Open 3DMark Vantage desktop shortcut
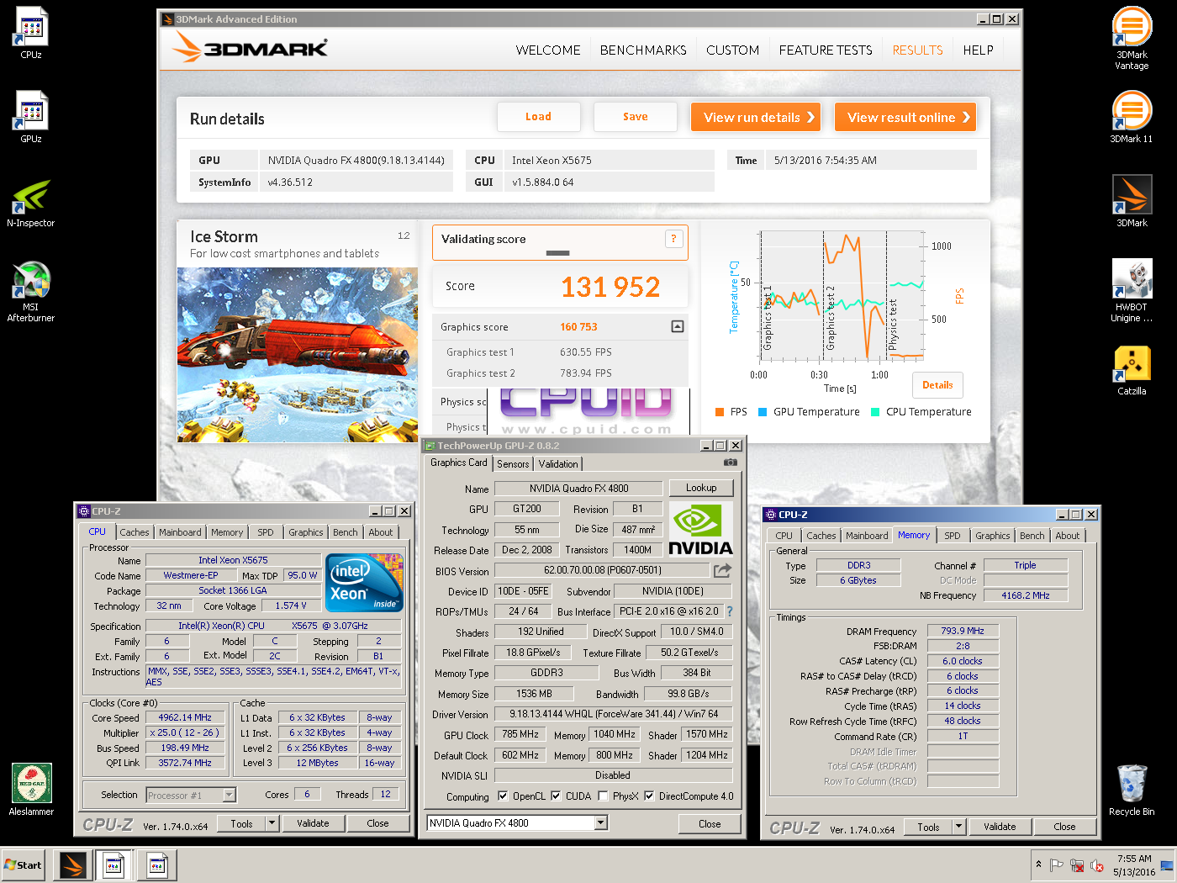 (1132, 38)
